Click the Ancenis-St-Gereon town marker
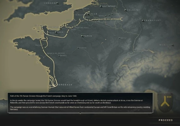The image size is (180, 126). (49, 54)
